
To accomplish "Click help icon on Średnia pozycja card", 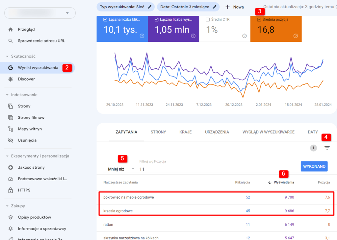I will (x=296, y=36).
